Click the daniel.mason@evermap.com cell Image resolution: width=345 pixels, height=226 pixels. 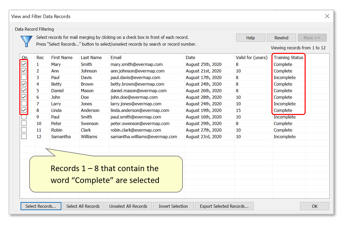(139, 91)
